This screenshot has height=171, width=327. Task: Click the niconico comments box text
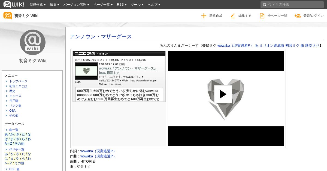coord(119,94)
